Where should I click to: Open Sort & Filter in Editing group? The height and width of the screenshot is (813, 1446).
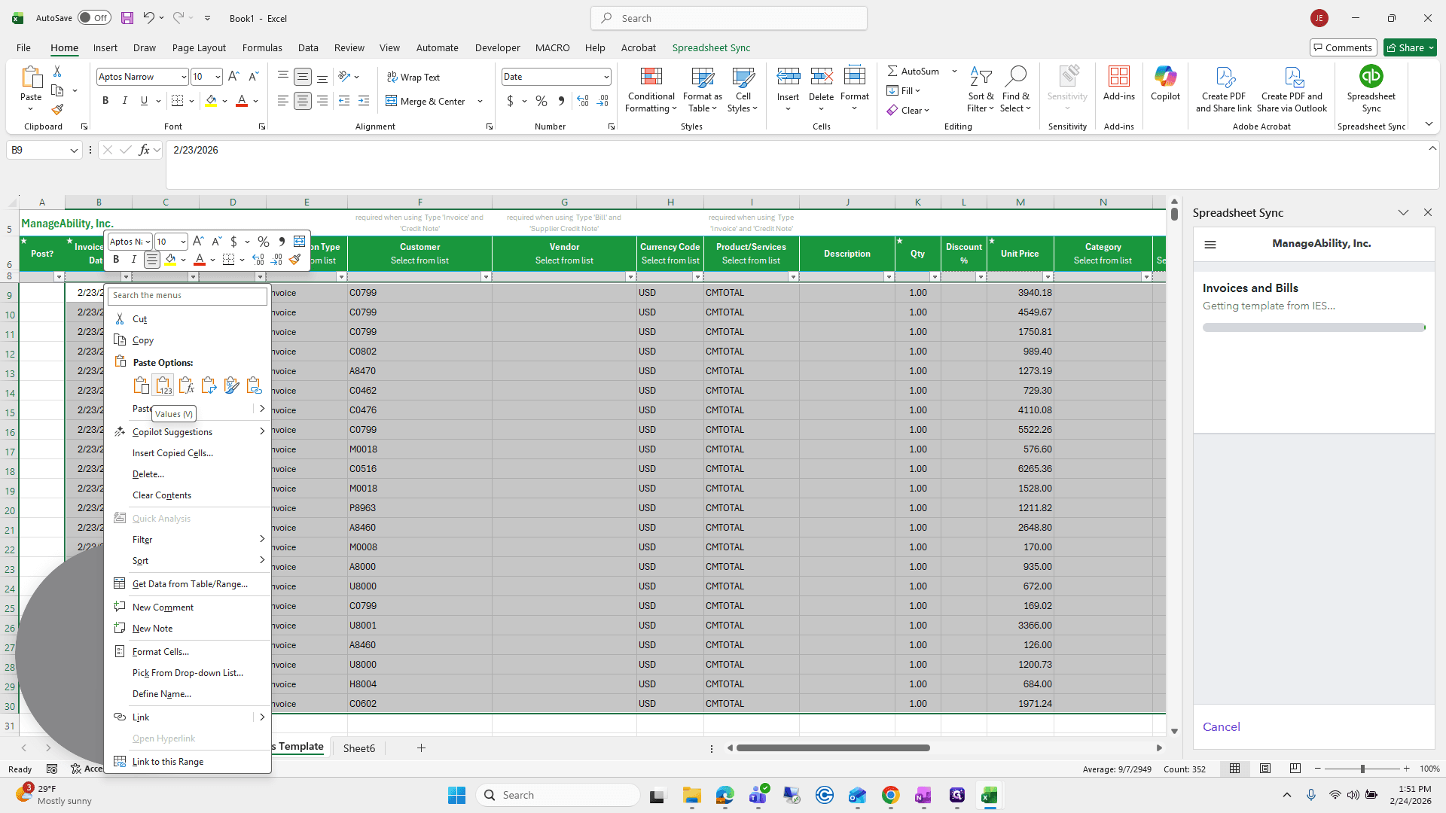981,90
